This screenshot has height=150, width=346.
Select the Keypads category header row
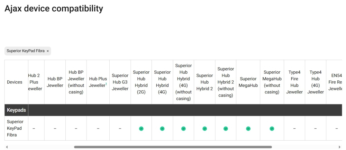(x=173, y=110)
